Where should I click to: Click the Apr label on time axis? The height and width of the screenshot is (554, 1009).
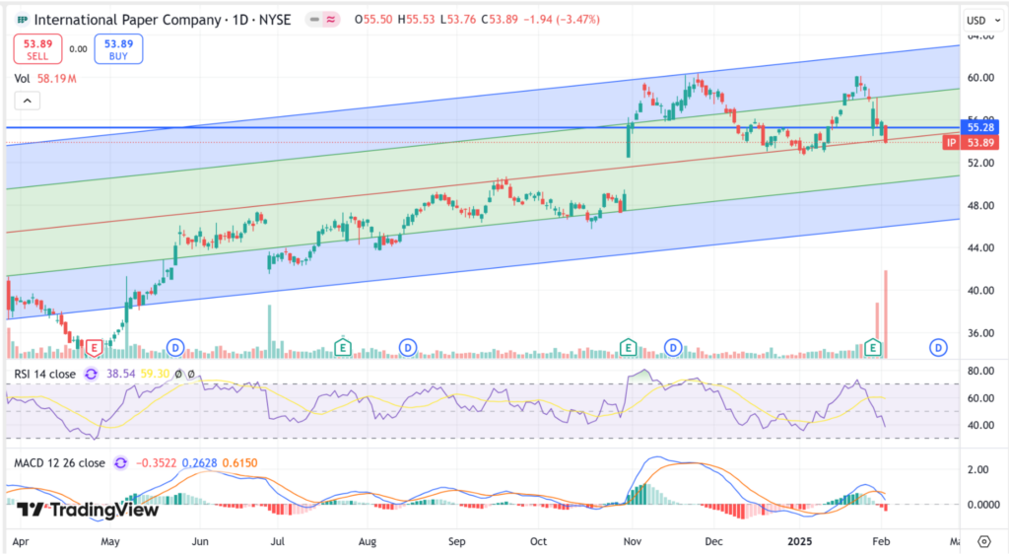21,542
